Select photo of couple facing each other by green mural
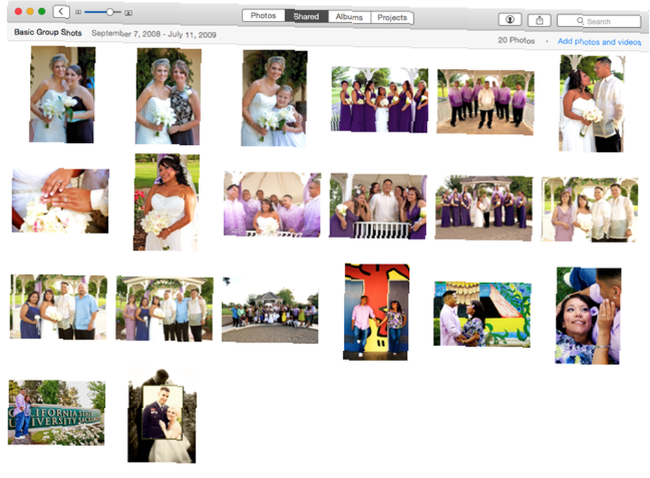 pyautogui.click(x=482, y=314)
